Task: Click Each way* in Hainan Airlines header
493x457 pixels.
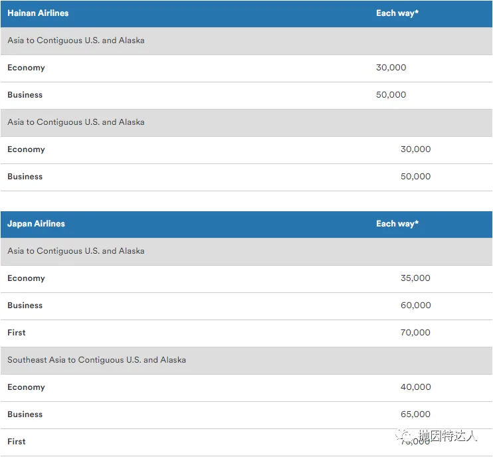Action: pyautogui.click(x=397, y=13)
